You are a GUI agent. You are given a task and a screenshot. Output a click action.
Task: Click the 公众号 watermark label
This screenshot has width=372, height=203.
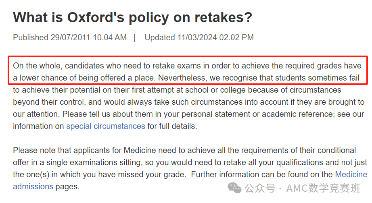pos(260,188)
